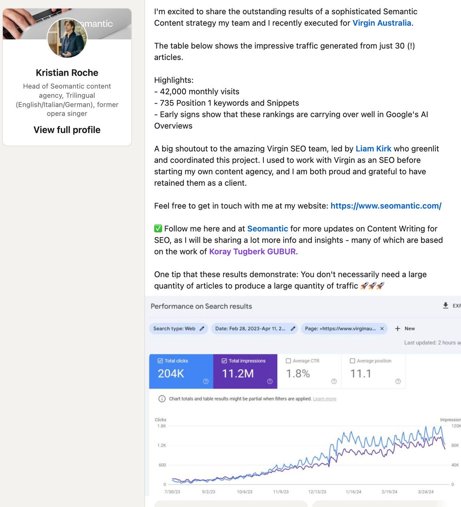Click the 11.1 average position value
Viewport: 461px width, 507px height.
[x=361, y=373]
